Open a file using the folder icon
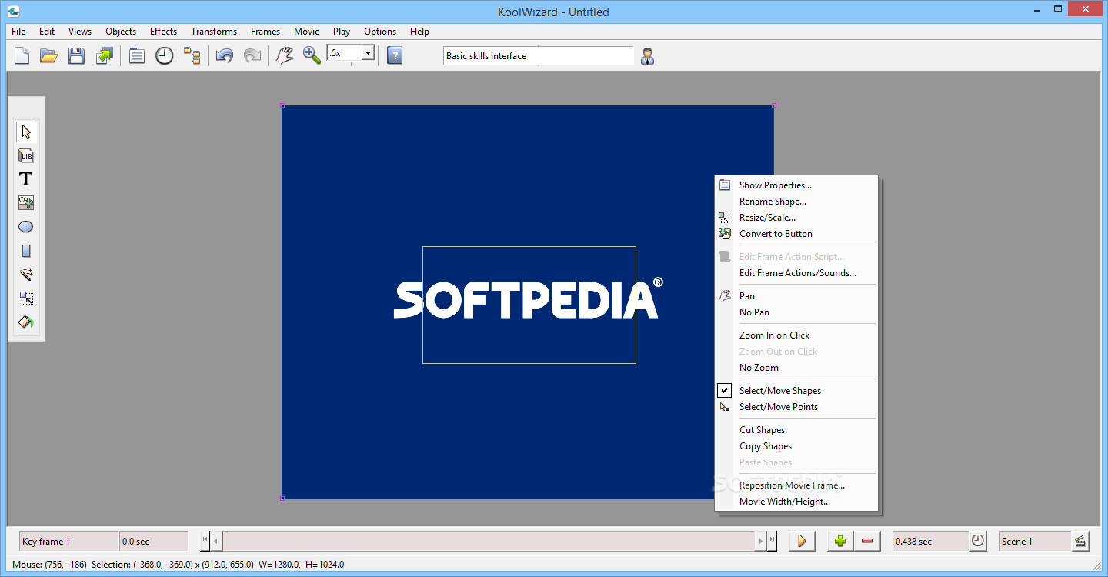 pyautogui.click(x=49, y=55)
